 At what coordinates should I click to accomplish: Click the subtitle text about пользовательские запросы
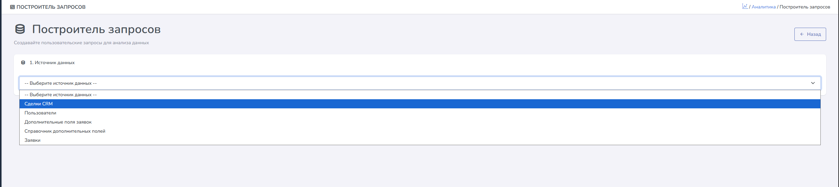(x=81, y=43)
